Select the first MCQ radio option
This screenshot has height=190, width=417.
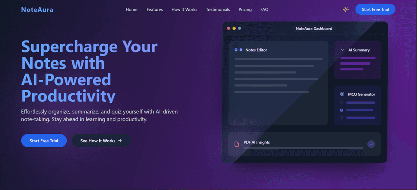342,102
